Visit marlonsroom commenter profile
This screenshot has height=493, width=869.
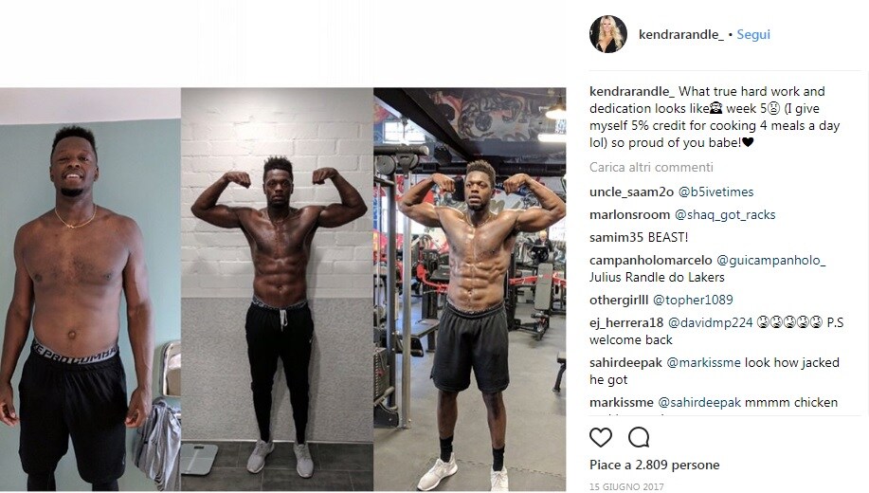pyautogui.click(x=629, y=214)
